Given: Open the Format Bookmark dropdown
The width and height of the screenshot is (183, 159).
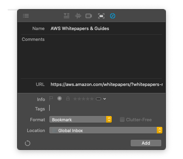Looking at the screenshot, I should [80, 120].
